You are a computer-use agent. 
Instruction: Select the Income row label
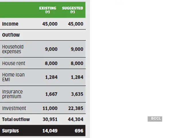click(x=10, y=24)
